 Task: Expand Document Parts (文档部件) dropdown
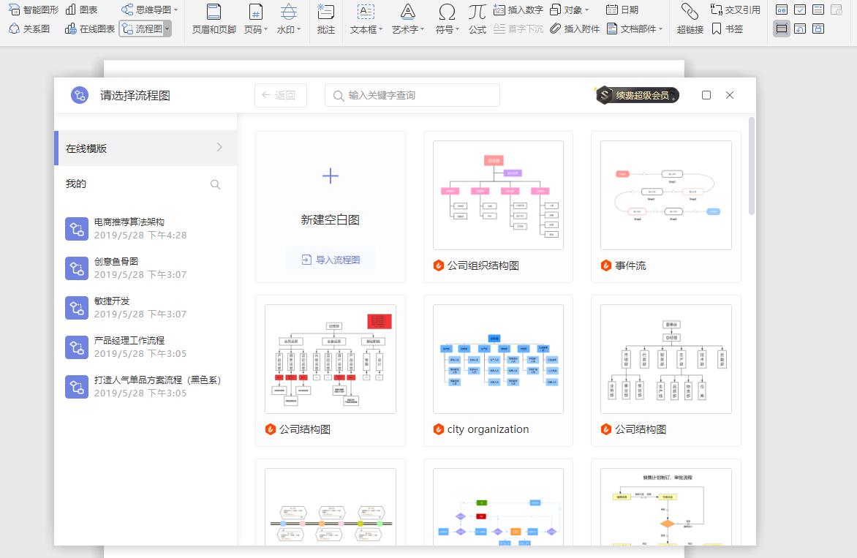tap(661, 29)
